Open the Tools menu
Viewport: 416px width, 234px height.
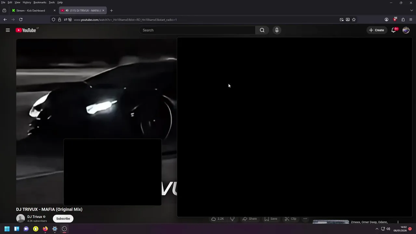pos(52,2)
